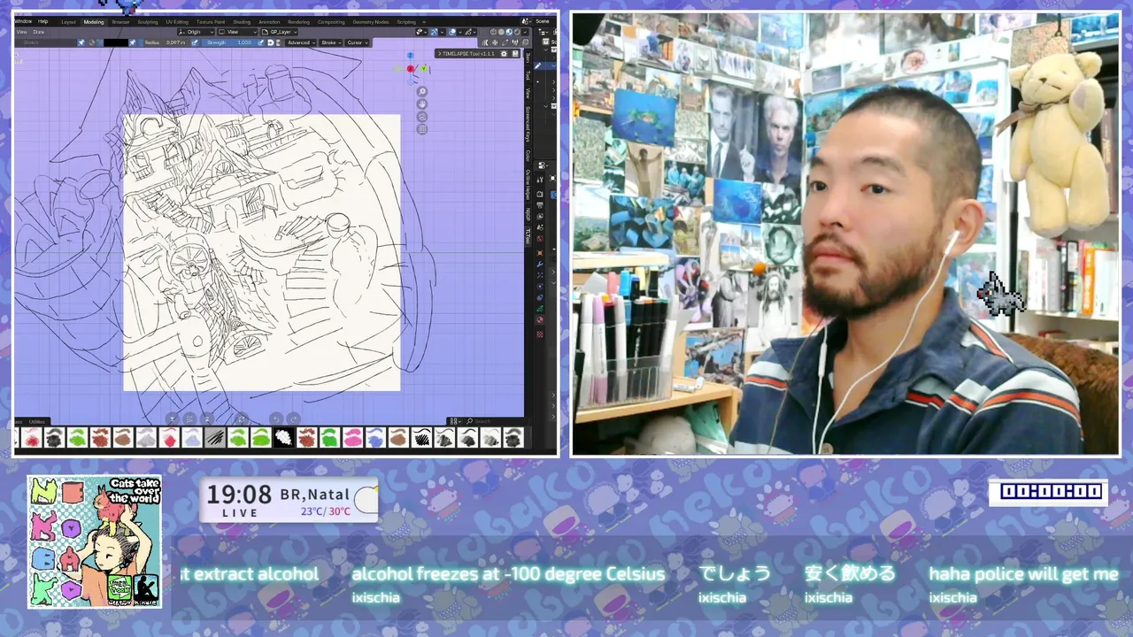This screenshot has height=637, width=1133.
Task: Open the Object properties orange square icon
Action: pyautogui.click(x=539, y=253)
